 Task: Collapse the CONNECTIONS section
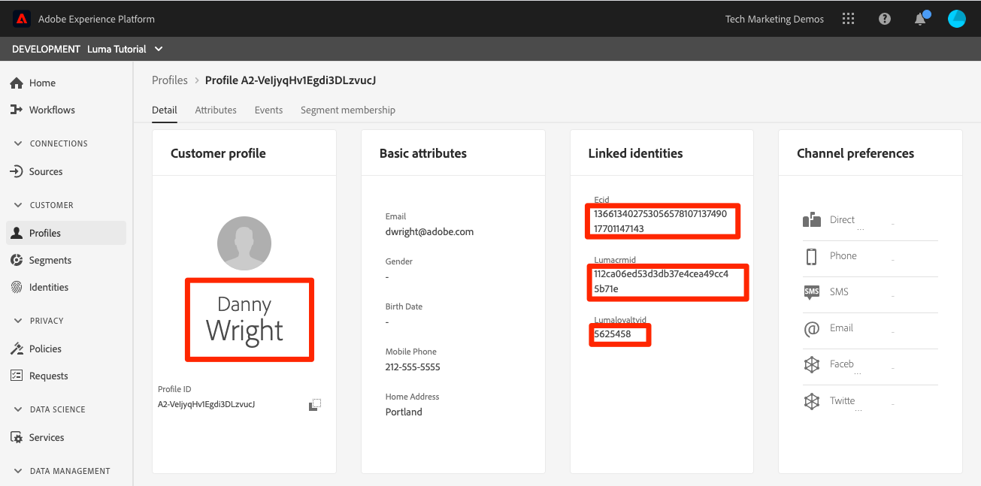(x=19, y=143)
